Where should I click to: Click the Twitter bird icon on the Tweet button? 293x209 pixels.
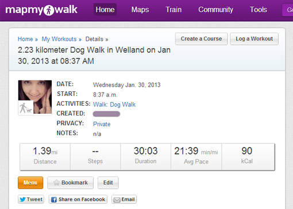pyautogui.click(x=22, y=199)
